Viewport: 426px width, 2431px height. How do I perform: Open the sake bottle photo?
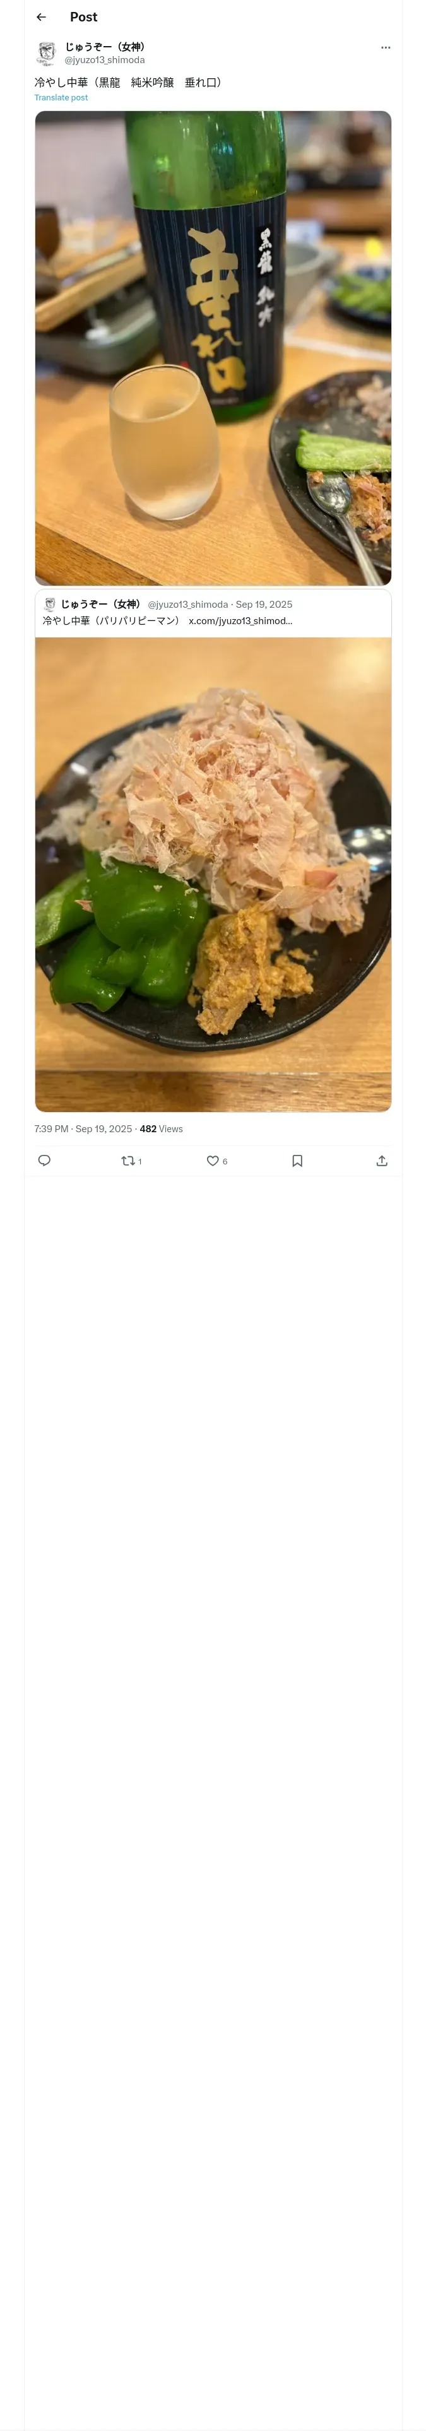(213, 347)
